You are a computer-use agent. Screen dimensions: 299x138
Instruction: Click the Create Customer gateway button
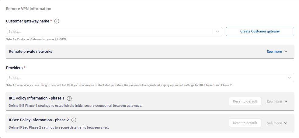[x=260, y=32]
